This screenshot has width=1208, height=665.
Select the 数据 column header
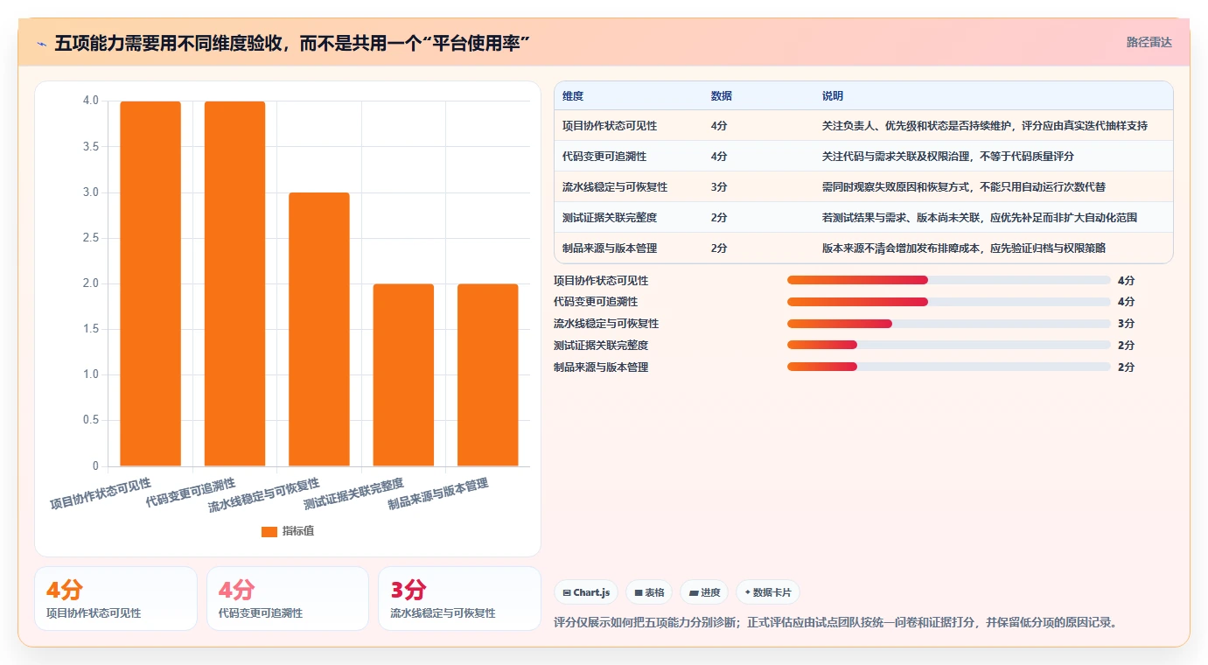(722, 95)
